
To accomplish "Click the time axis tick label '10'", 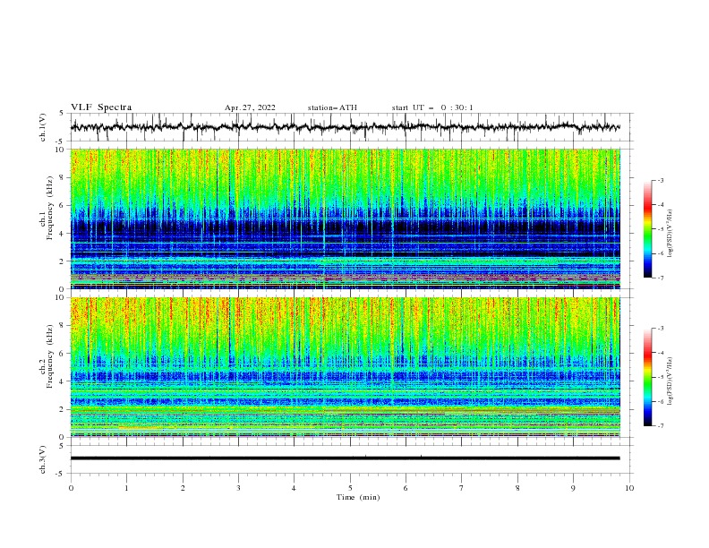I will pyautogui.click(x=629, y=488).
